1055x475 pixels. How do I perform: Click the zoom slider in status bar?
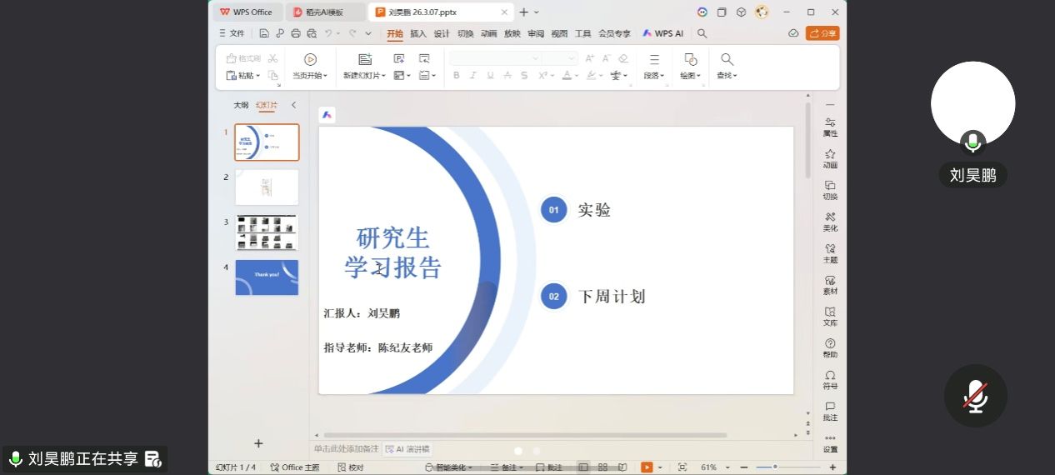click(776, 467)
